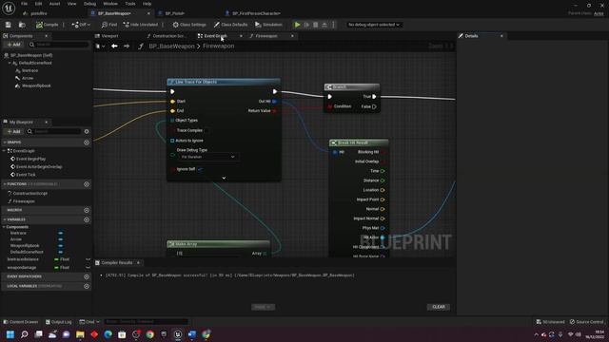The image size is (609, 342).
Task: Click the add event dispatcher plus icon
Action: (87, 276)
